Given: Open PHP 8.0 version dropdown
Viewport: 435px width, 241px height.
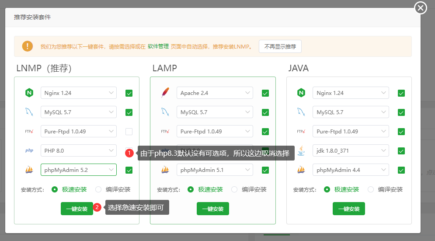Looking at the screenshot, I should coord(79,150).
